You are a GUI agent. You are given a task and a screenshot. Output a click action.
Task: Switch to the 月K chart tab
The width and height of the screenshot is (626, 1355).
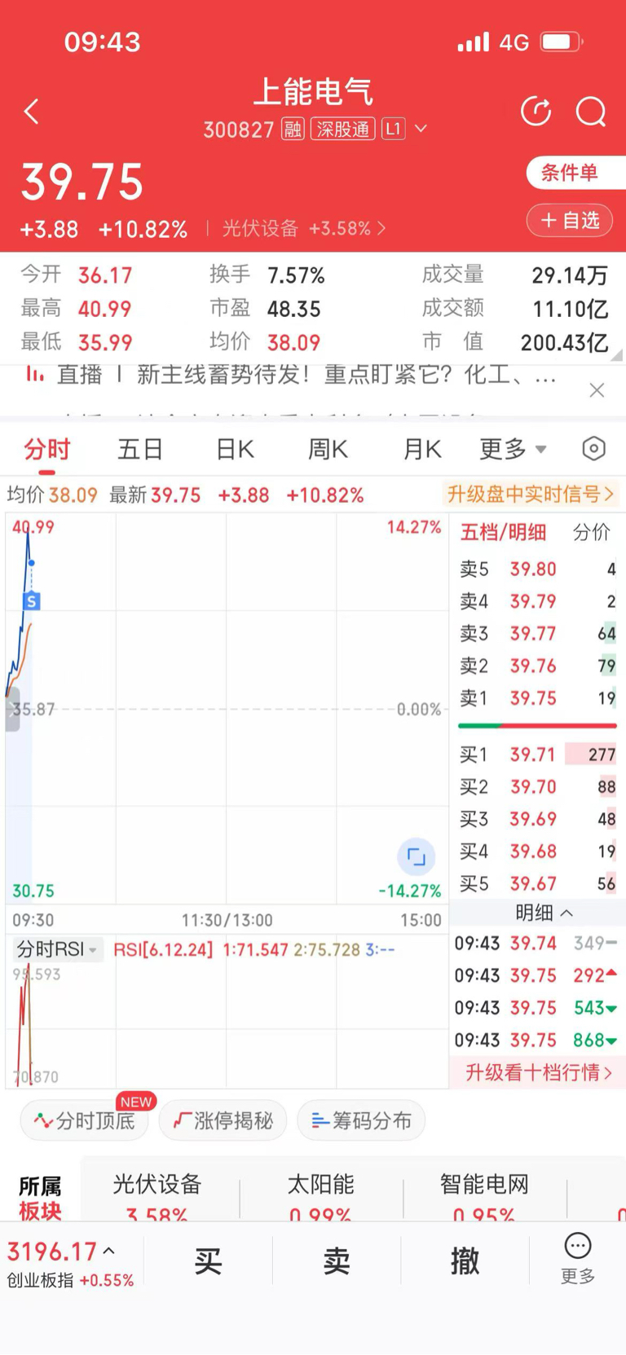point(422,449)
